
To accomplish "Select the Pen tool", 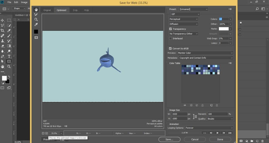I will (2, 56).
